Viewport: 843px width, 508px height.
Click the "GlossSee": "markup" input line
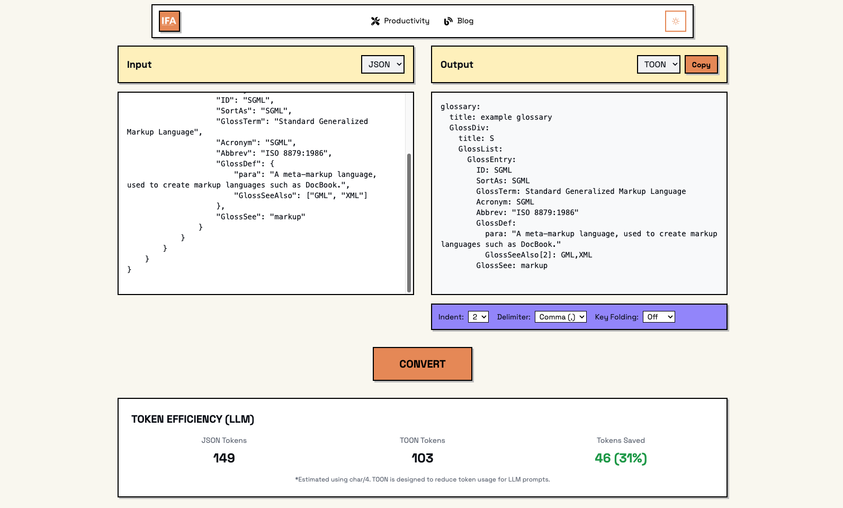pyautogui.click(x=261, y=217)
